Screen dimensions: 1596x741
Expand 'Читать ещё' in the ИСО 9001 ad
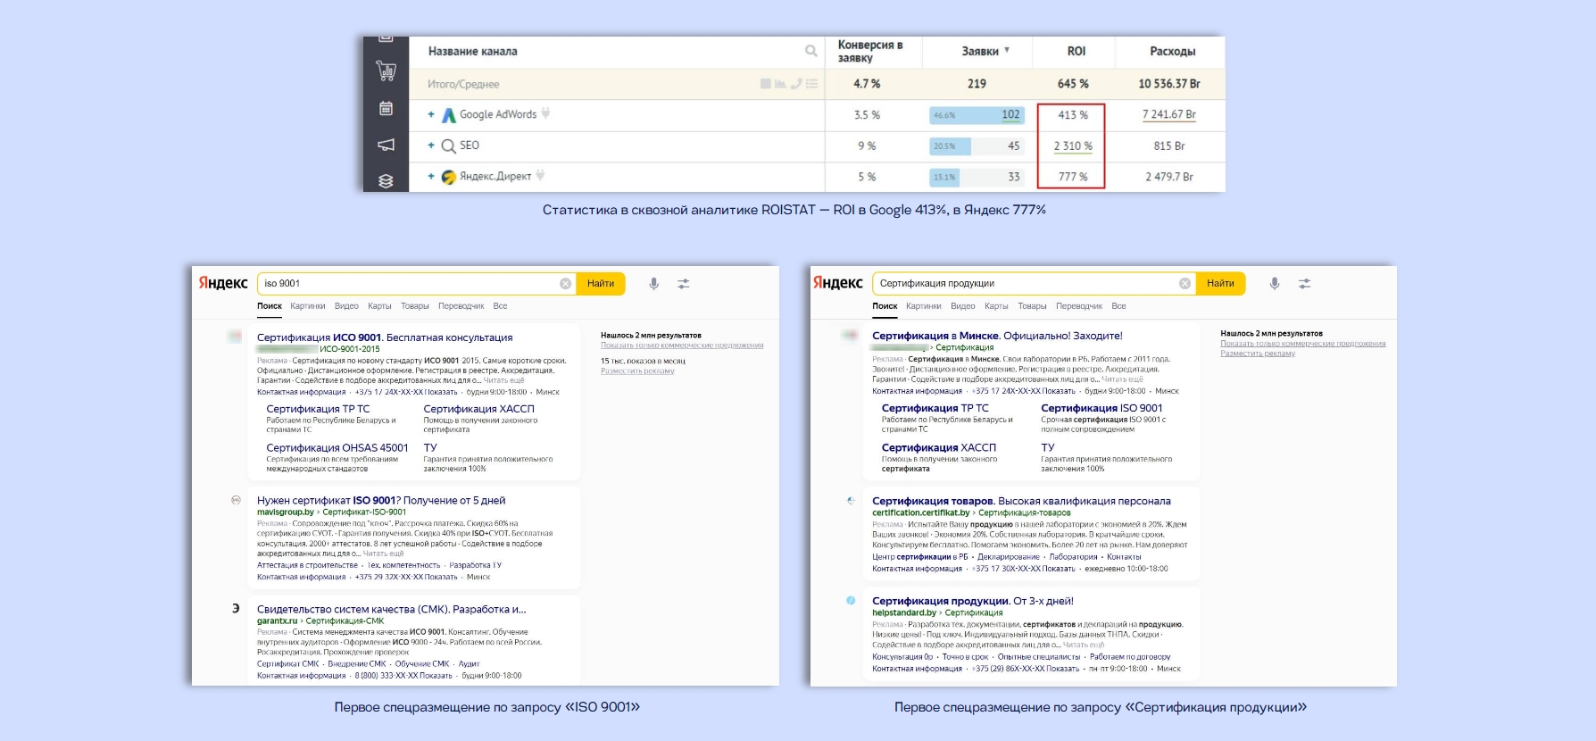(504, 380)
